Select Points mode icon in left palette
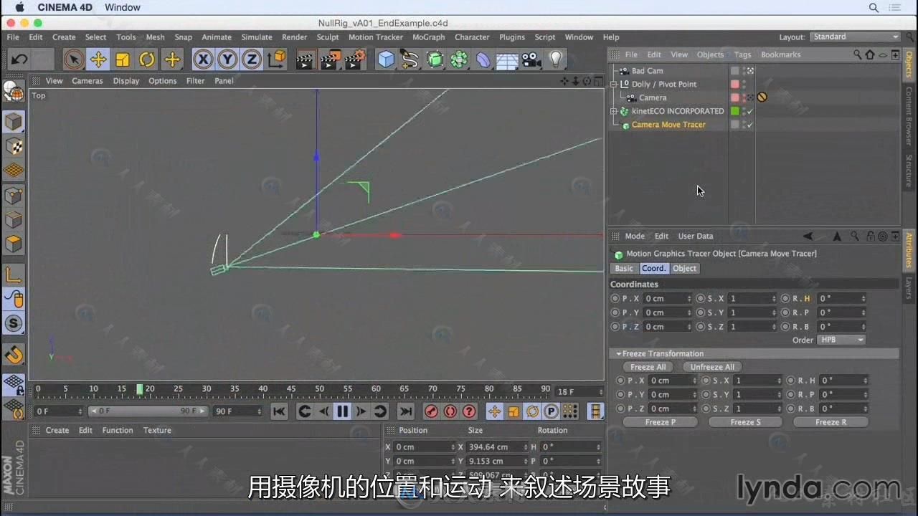 tap(14, 195)
